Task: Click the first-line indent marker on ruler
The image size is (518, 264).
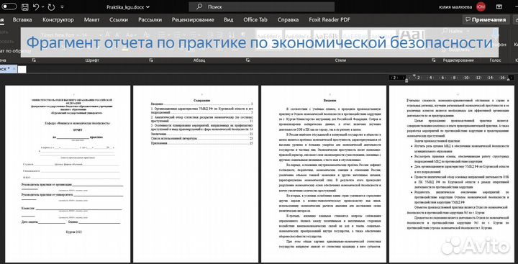Action: tap(414, 76)
